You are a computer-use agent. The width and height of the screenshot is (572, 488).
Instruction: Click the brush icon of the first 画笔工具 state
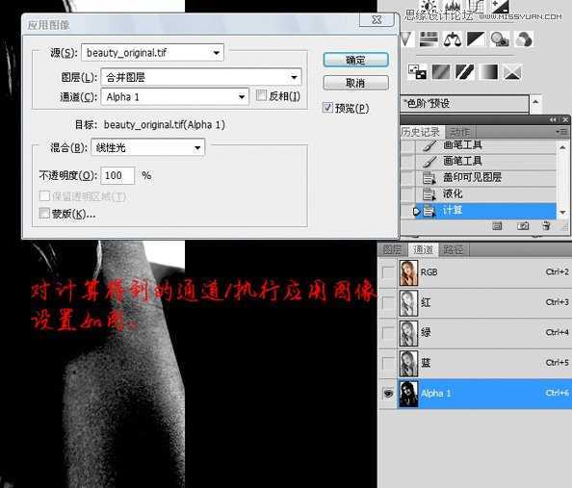[430, 145]
